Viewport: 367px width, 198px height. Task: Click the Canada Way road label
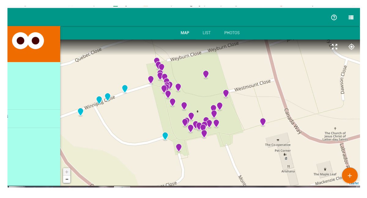pyautogui.click(x=293, y=121)
